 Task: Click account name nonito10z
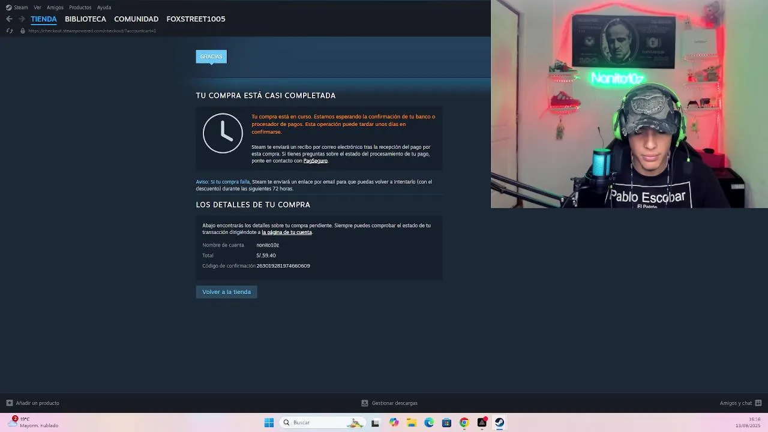[268, 245]
